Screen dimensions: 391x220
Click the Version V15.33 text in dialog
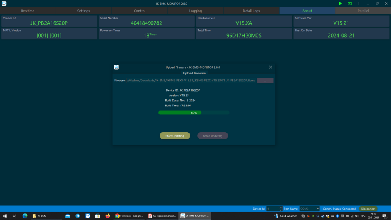(x=184, y=96)
